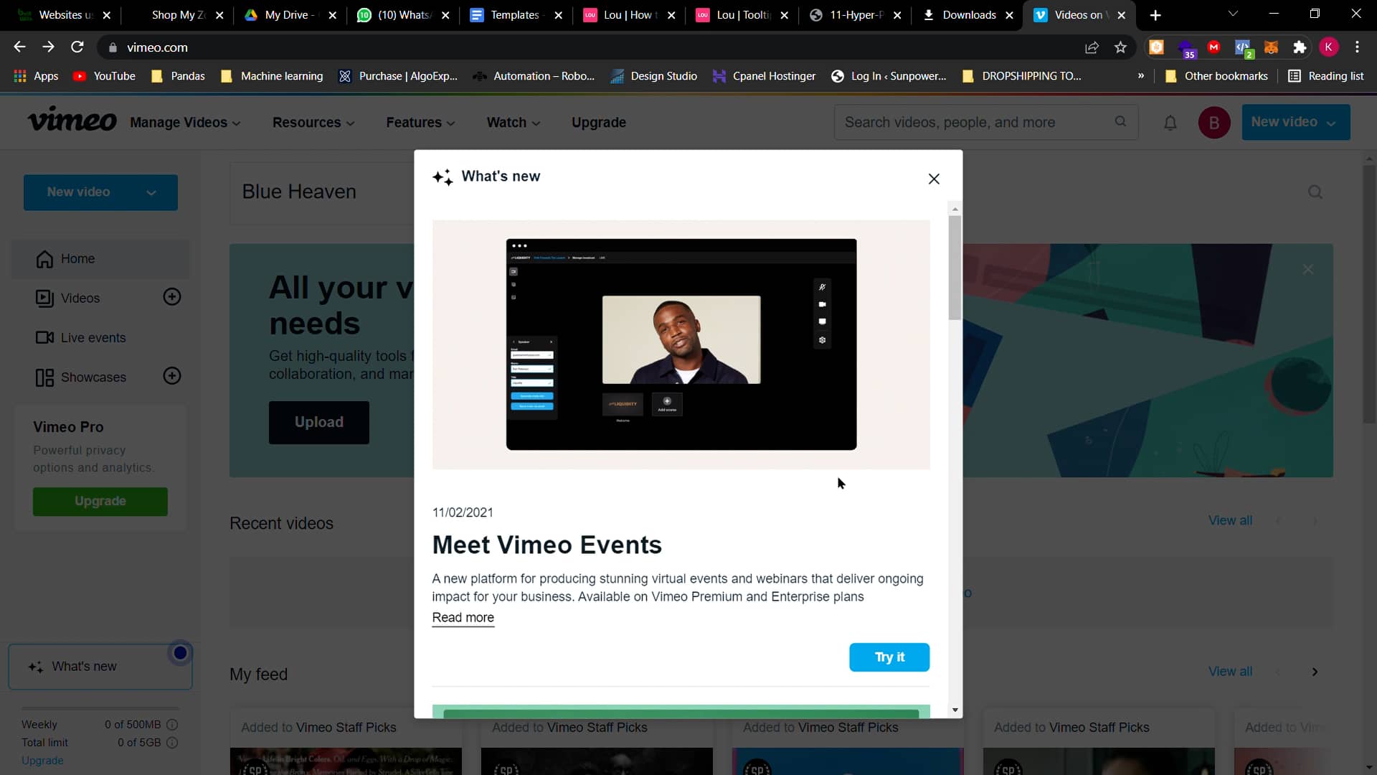1377x775 pixels.
Task: Create a new showcase using the plus icon
Action: click(172, 375)
